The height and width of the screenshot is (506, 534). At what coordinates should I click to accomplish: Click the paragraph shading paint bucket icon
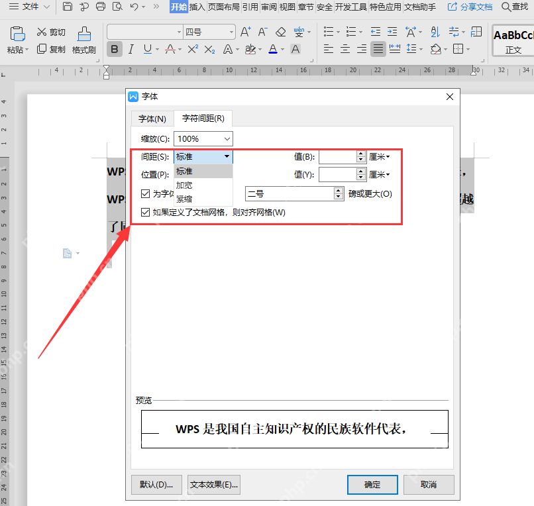(435, 50)
